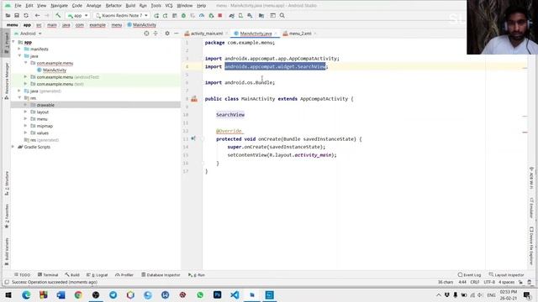This screenshot has height=302, width=538.
Task: Click the Open folder toolbar icon
Action: (8, 15)
